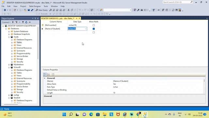The width and height of the screenshot is (209, 118).
Task: Open the Connect dropdown in Object Explorer
Action: (6, 22)
